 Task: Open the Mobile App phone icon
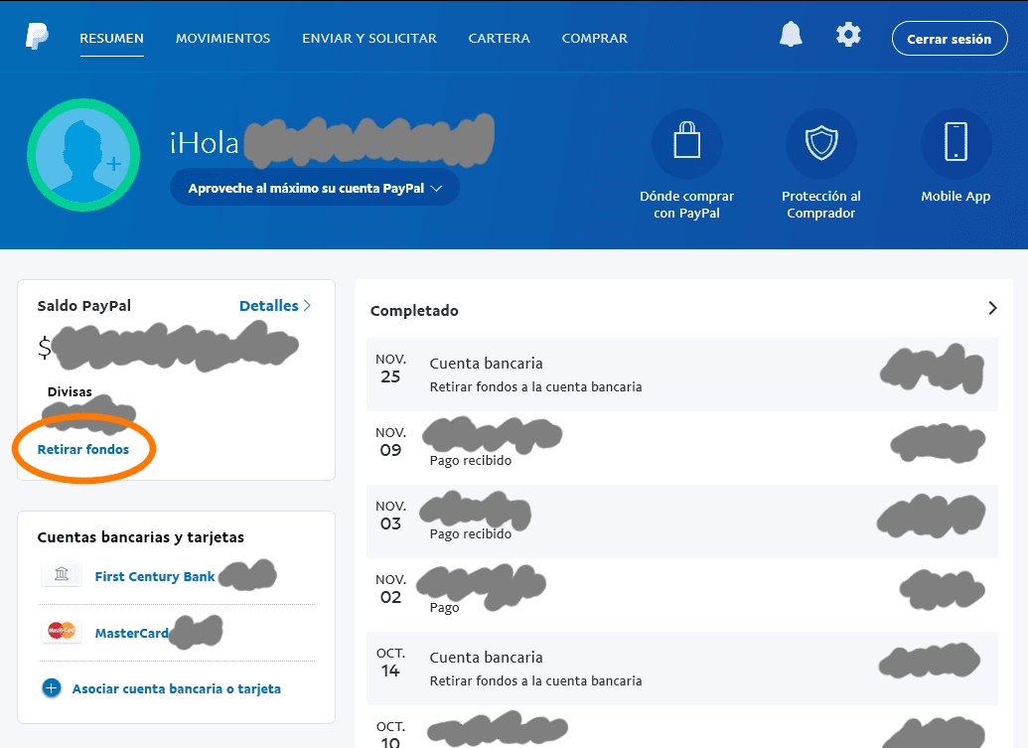click(955, 144)
